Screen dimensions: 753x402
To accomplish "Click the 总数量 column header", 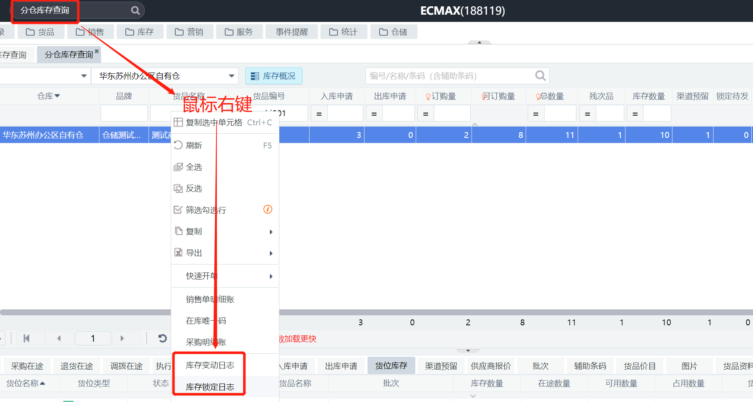I will pyautogui.click(x=552, y=96).
